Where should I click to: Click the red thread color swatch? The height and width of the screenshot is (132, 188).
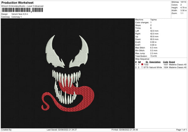[142, 64]
